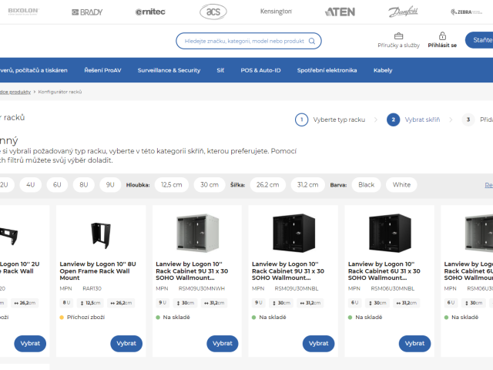Viewport: 493px width, 370px height.
Task: Open Spotřební elektronika menu
Action: (327, 70)
